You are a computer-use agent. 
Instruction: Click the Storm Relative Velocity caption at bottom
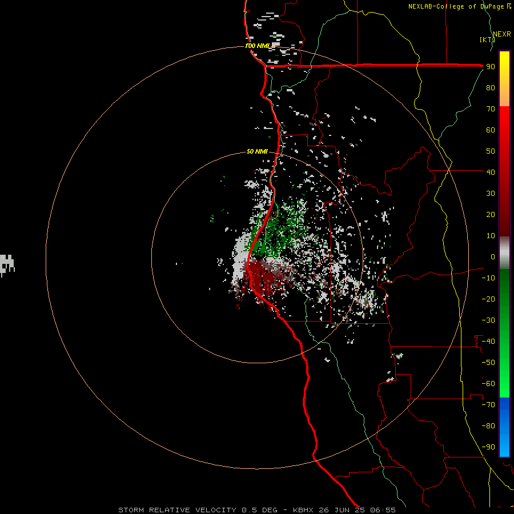click(x=256, y=510)
